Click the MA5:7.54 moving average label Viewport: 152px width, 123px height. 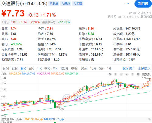coord(15,73)
